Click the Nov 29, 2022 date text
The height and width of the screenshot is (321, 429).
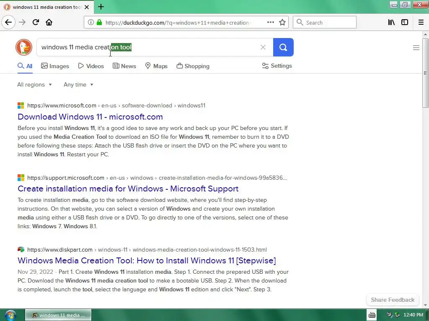click(35, 272)
